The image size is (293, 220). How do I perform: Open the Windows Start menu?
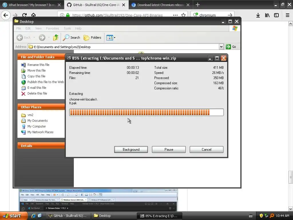(14, 216)
